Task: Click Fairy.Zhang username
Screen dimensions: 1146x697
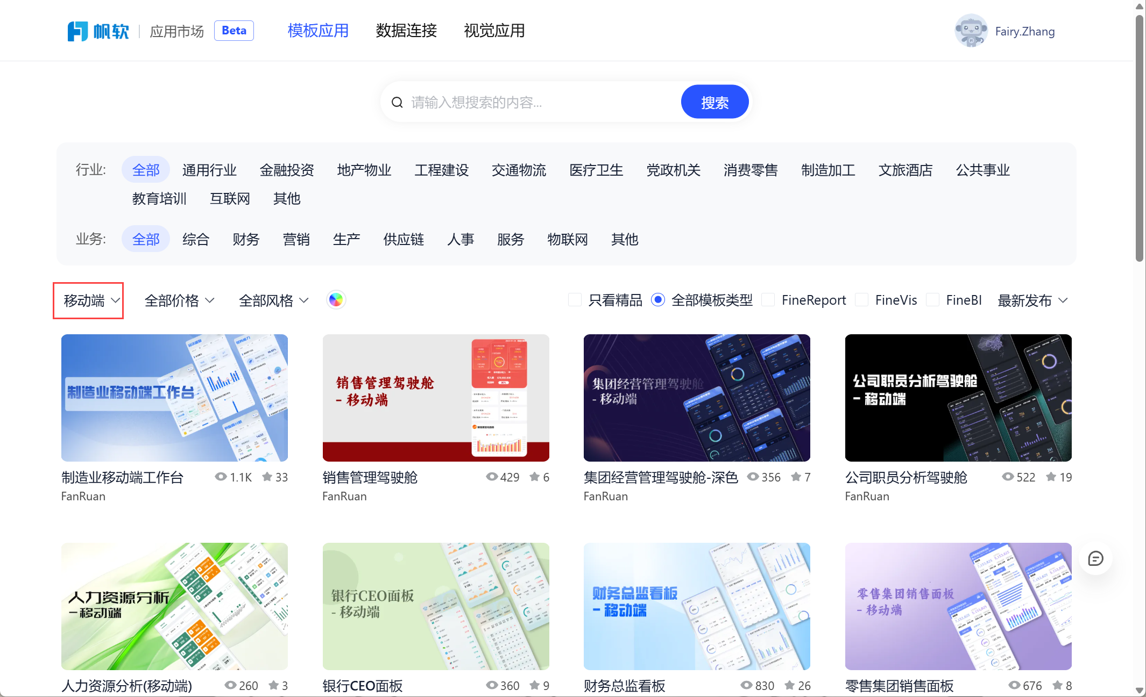Action: [1024, 31]
